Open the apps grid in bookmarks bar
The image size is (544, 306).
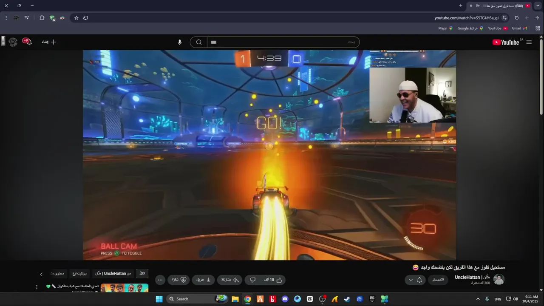[538, 28]
